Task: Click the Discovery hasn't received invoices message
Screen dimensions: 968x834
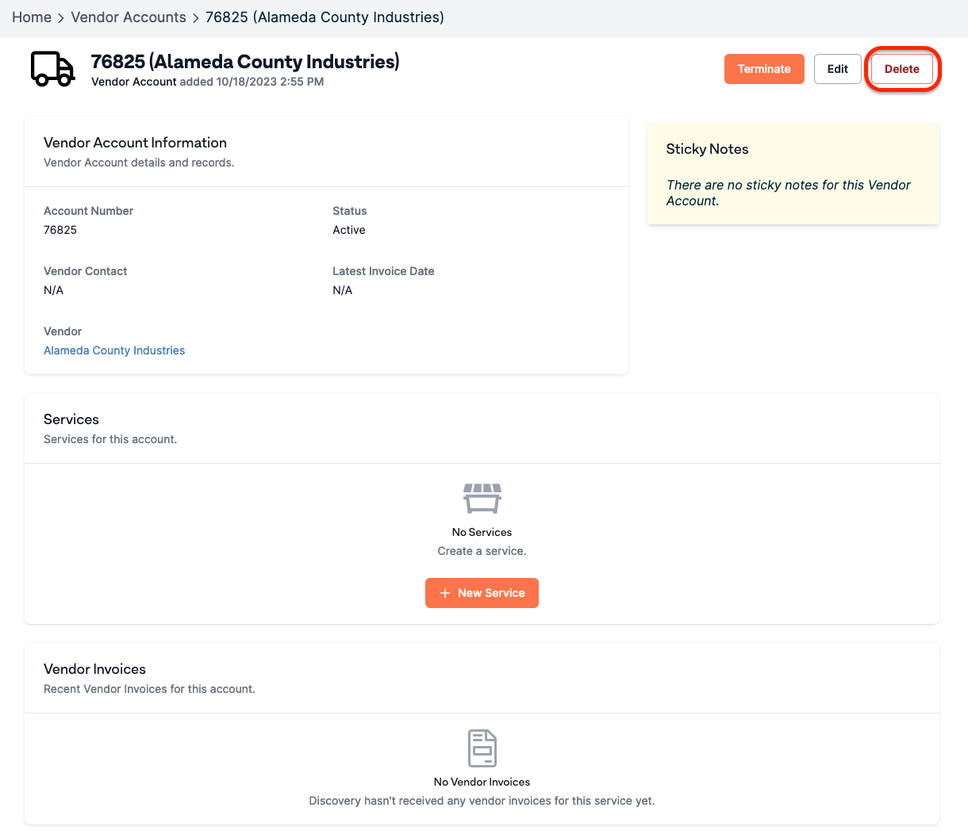Action: coord(482,801)
